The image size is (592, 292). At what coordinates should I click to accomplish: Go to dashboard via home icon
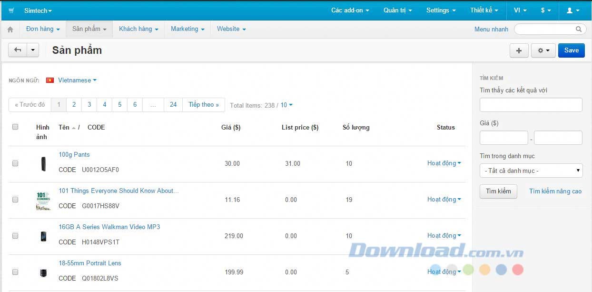[x=10, y=30]
